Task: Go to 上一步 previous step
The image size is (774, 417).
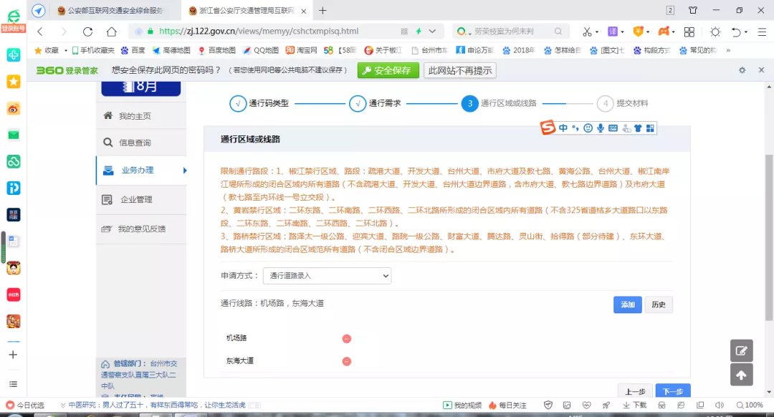Action: pyautogui.click(x=635, y=390)
